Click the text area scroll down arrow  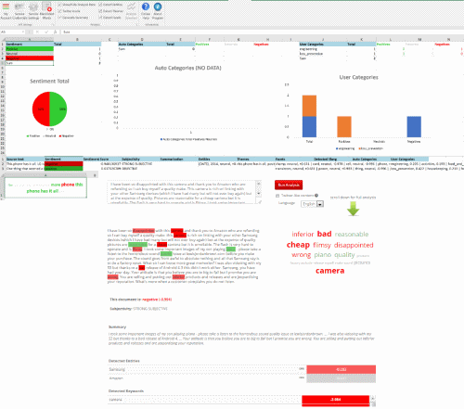(x=259, y=194)
